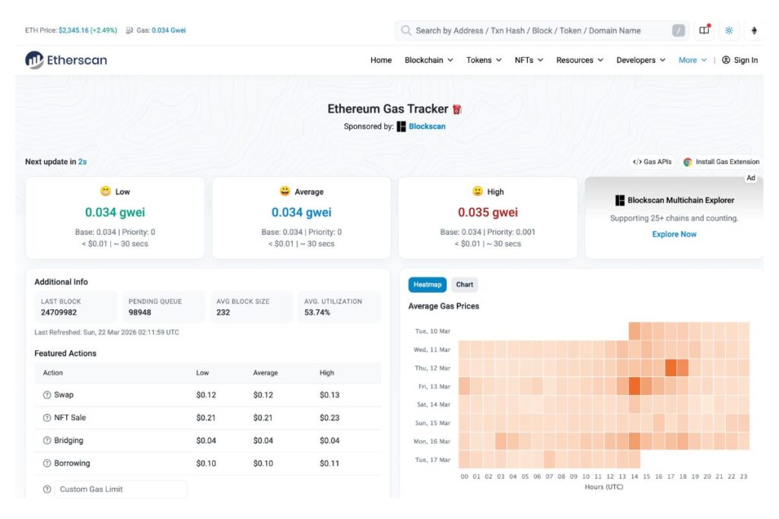Click the Ethereum network diamond icon

(755, 30)
